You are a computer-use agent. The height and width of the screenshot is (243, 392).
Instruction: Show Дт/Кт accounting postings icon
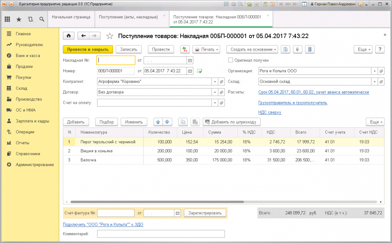pos(185,49)
